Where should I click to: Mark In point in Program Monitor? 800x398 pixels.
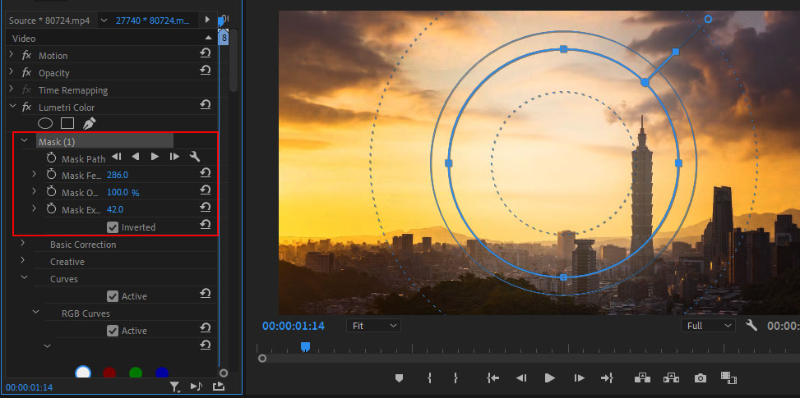[x=429, y=377]
